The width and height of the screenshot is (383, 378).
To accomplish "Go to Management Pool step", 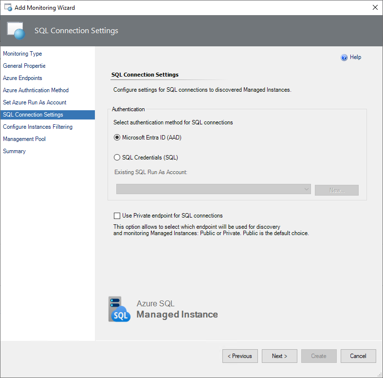I will (x=24, y=139).
